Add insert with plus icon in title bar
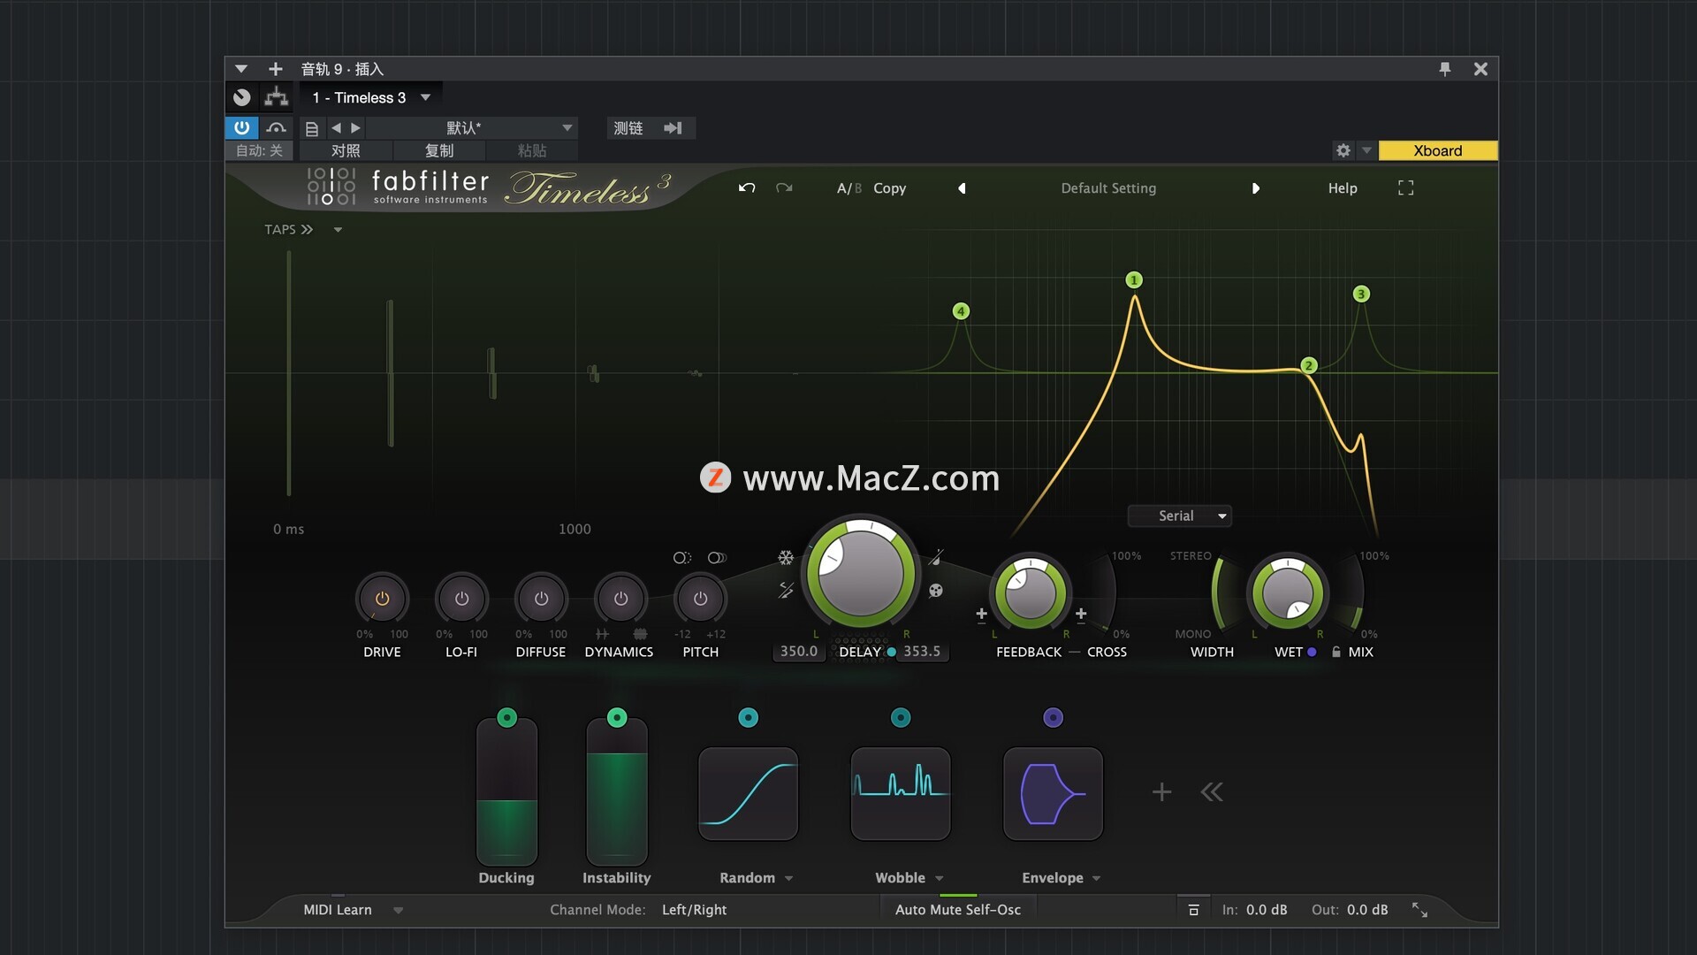The width and height of the screenshot is (1697, 955). pyautogui.click(x=276, y=69)
